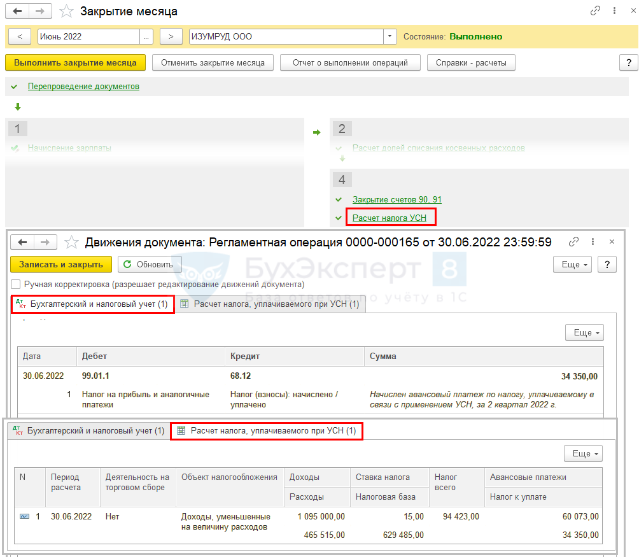Open help for Закрытие месяца form

point(629,63)
